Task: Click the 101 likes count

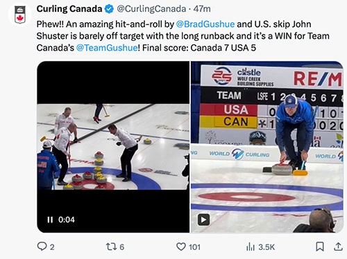Action: 194,247
